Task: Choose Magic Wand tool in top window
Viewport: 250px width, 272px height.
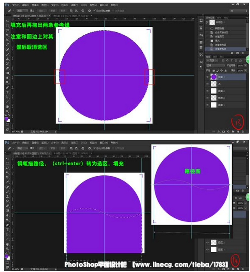Action: [x=7, y=35]
